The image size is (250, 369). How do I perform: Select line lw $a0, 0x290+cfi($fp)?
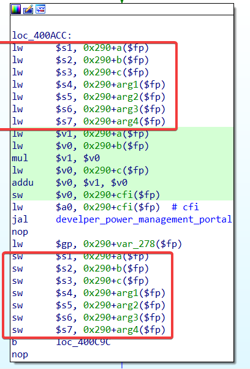[86, 207]
